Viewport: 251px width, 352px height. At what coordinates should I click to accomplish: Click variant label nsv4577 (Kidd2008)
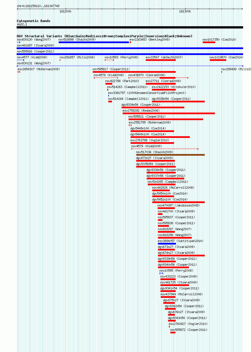(32, 57)
